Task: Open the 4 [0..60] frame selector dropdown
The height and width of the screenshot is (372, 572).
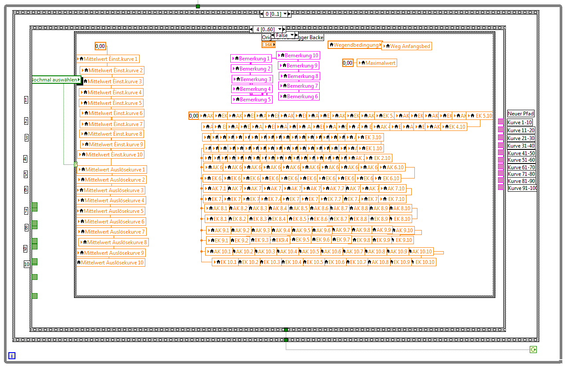Action: pyautogui.click(x=280, y=30)
